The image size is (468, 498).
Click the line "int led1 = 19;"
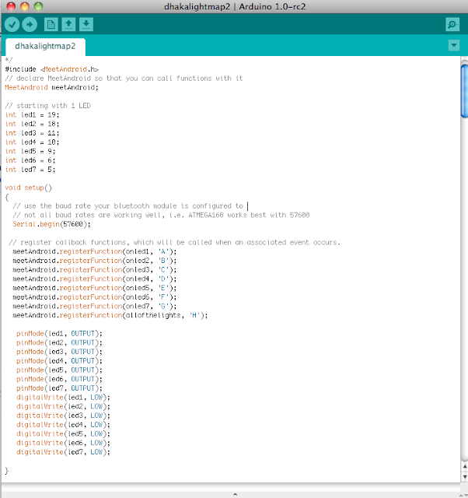click(32, 114)
